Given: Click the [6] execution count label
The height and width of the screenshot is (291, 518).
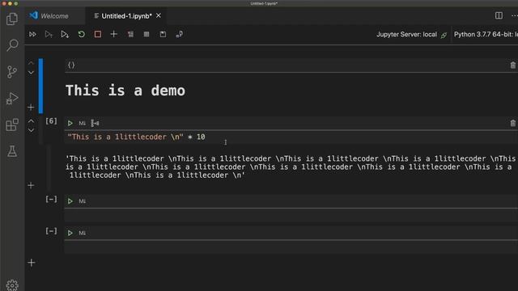Looking at the screenshot, I should click(51, 121).
